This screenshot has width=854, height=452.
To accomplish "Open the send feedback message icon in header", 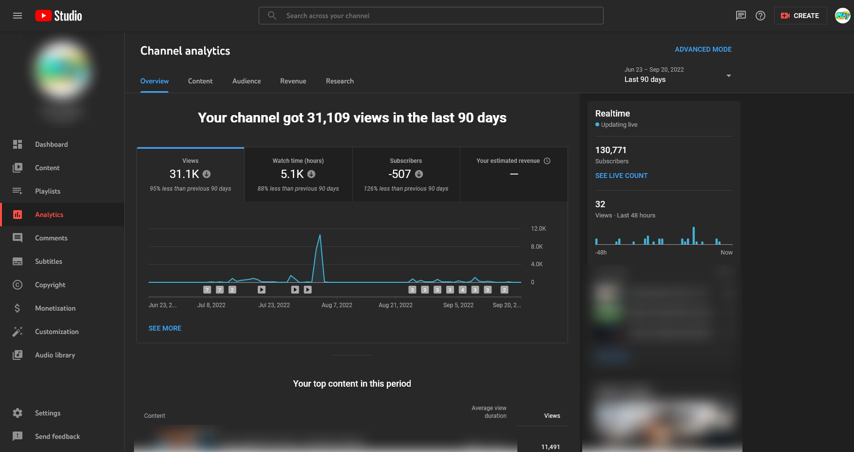I will coord(740,16).
